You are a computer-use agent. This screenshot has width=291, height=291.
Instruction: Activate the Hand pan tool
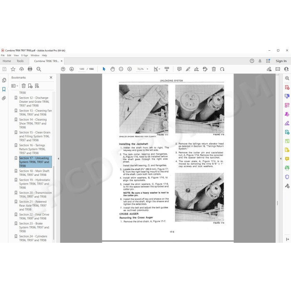(113, 69)
